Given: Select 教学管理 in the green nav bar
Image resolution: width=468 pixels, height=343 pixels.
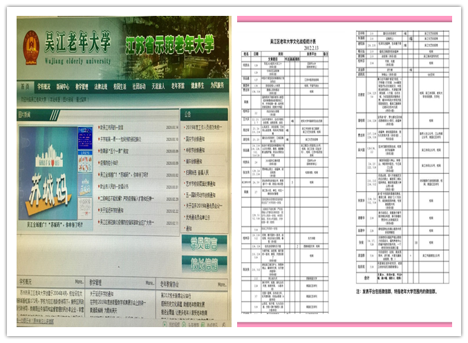Looking at the screenshot, I should 82,86.
